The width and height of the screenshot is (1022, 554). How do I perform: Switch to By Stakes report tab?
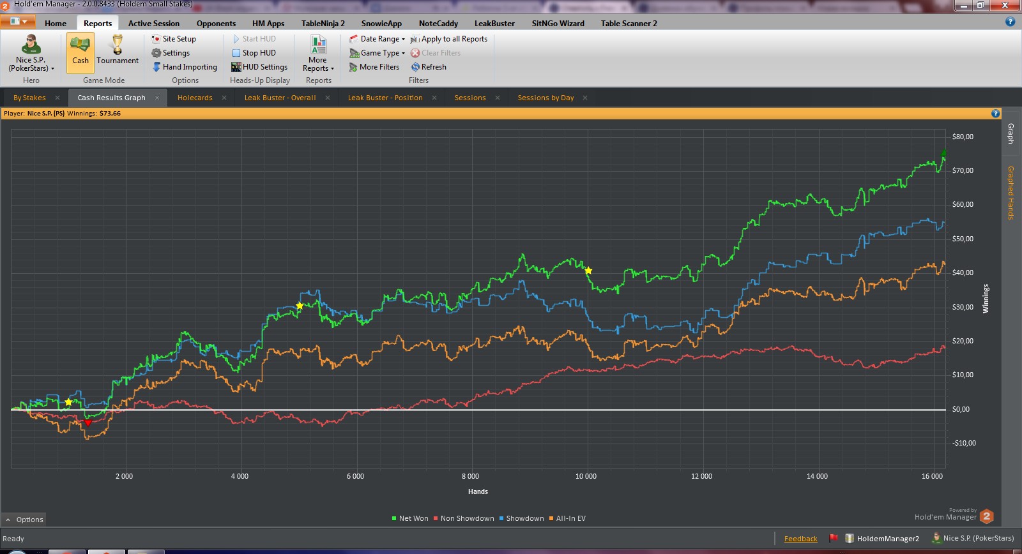coord(29,98)
